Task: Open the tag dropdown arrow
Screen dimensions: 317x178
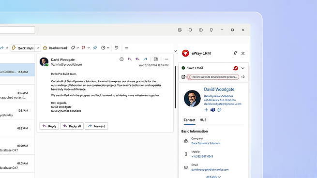Action: tap(78, 48)
